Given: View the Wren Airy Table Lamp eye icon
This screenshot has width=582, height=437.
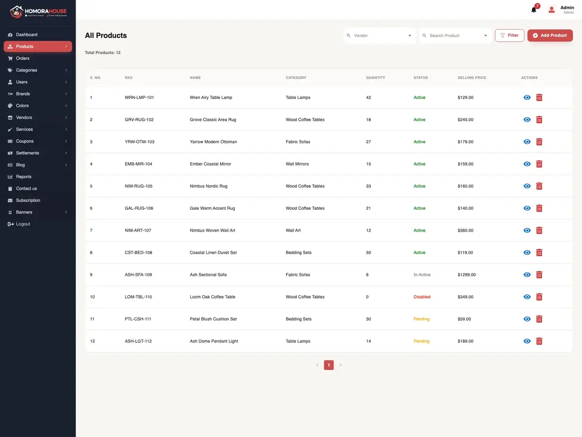Looking at the screenshot, I should tap(527, 98).
